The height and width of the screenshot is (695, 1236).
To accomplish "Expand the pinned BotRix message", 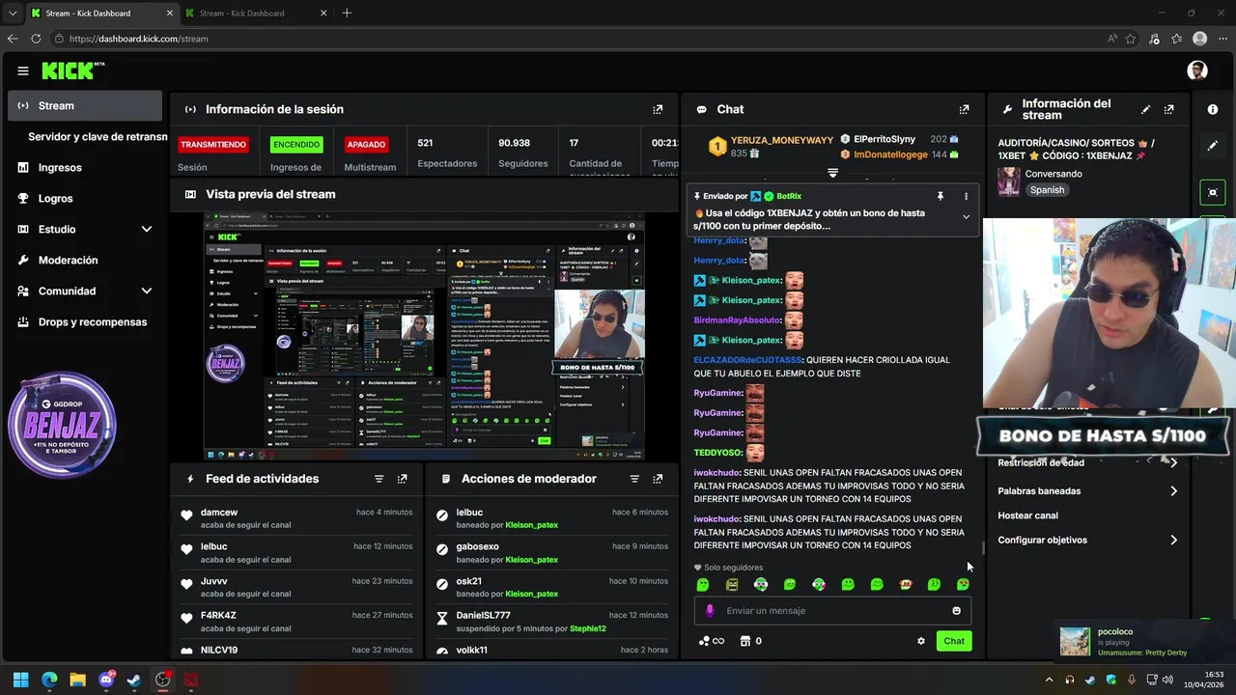I will coord(966,217).
